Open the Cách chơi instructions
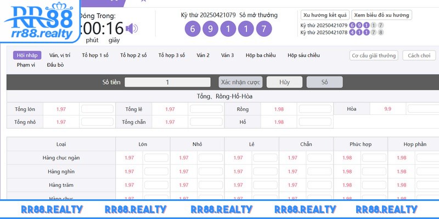Image resolution: width=439 pixels, height=219 pixels. coord(419,56)
